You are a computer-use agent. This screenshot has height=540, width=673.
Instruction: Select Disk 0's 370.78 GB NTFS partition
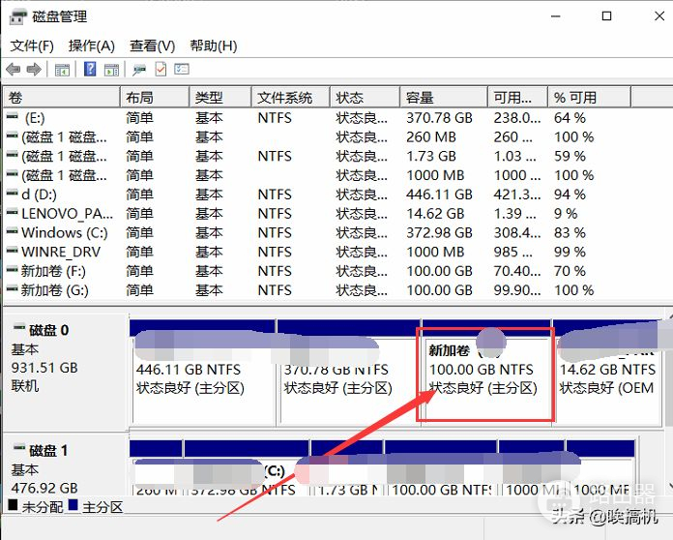tap(349, 372)
